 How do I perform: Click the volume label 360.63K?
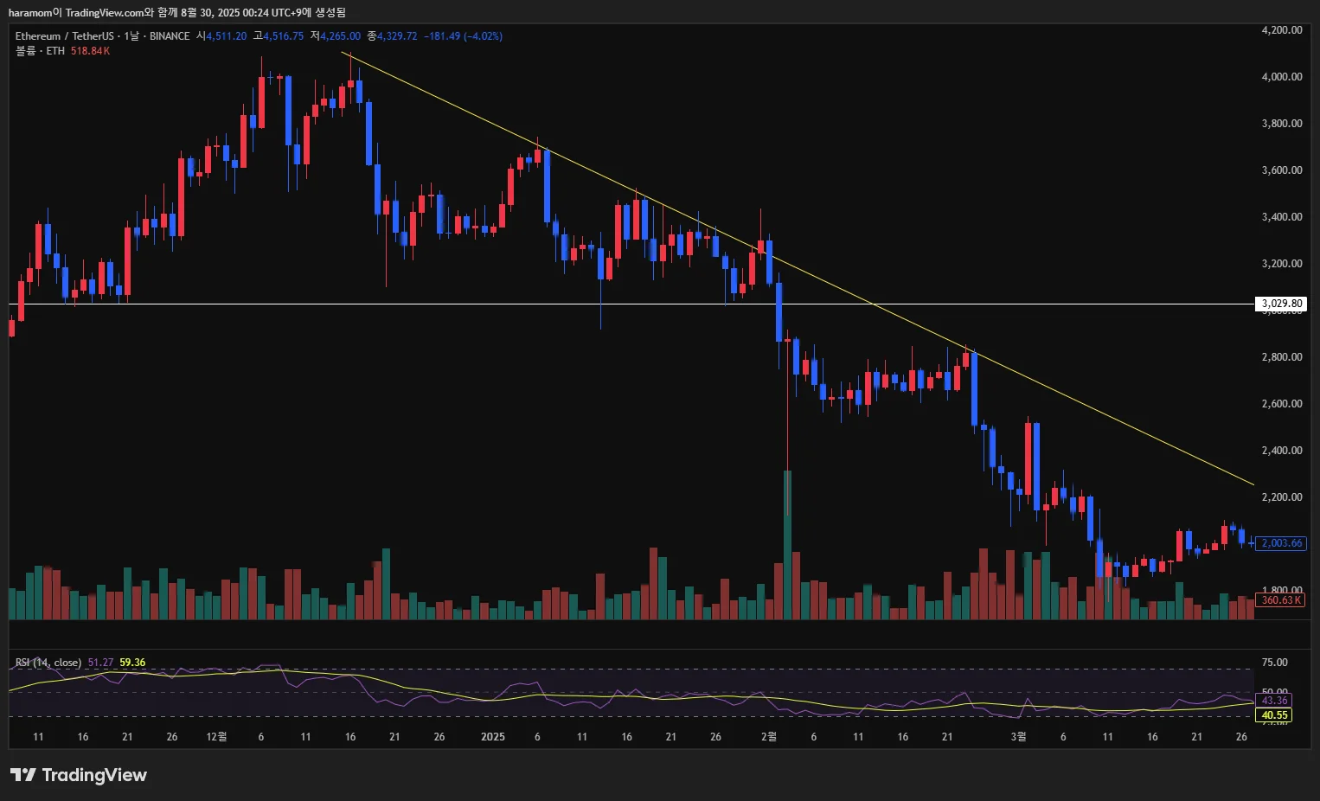coord(1281,599)
